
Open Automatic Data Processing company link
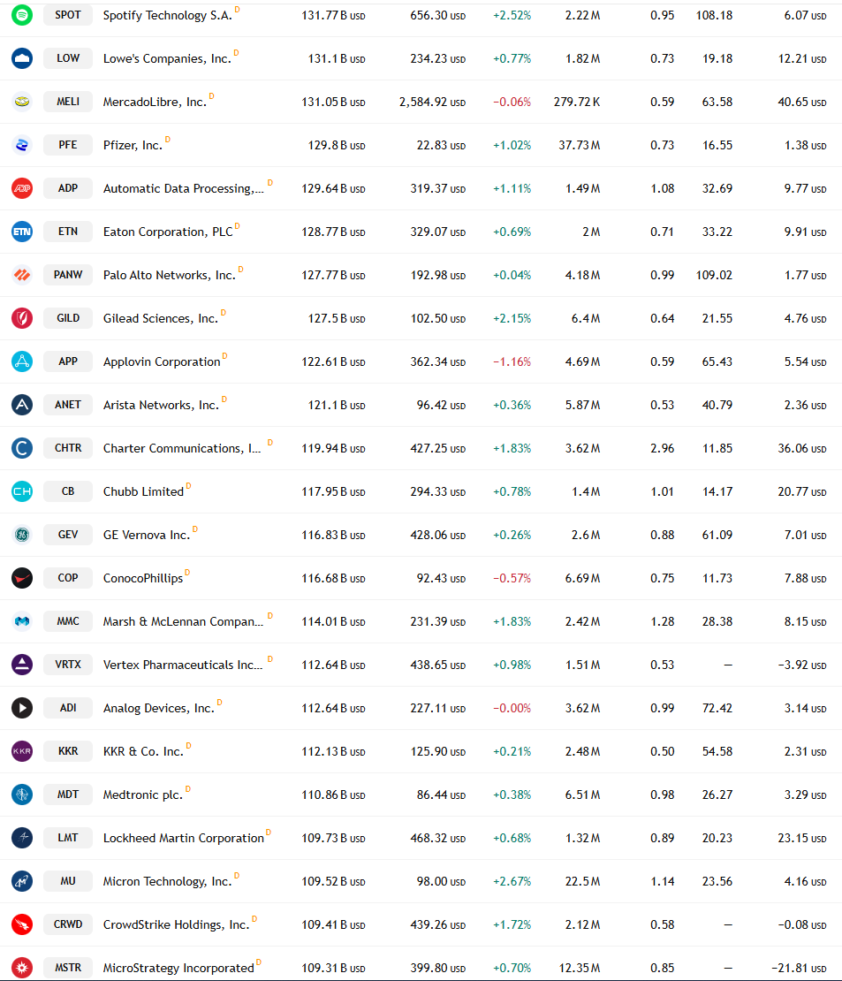click(x=183, y=189)
